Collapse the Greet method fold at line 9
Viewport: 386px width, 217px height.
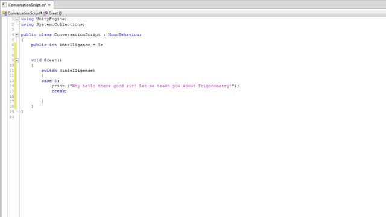point(17,60)
